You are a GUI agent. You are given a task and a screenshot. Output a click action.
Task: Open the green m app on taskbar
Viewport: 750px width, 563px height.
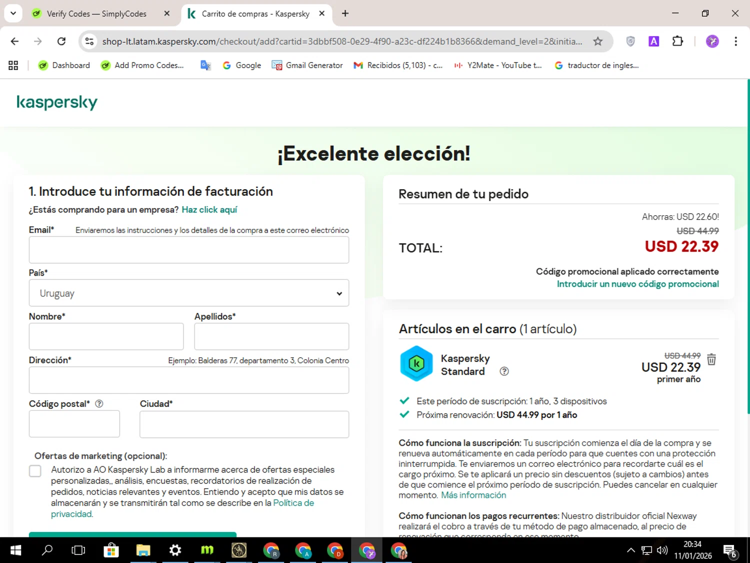tap(207, 550)
